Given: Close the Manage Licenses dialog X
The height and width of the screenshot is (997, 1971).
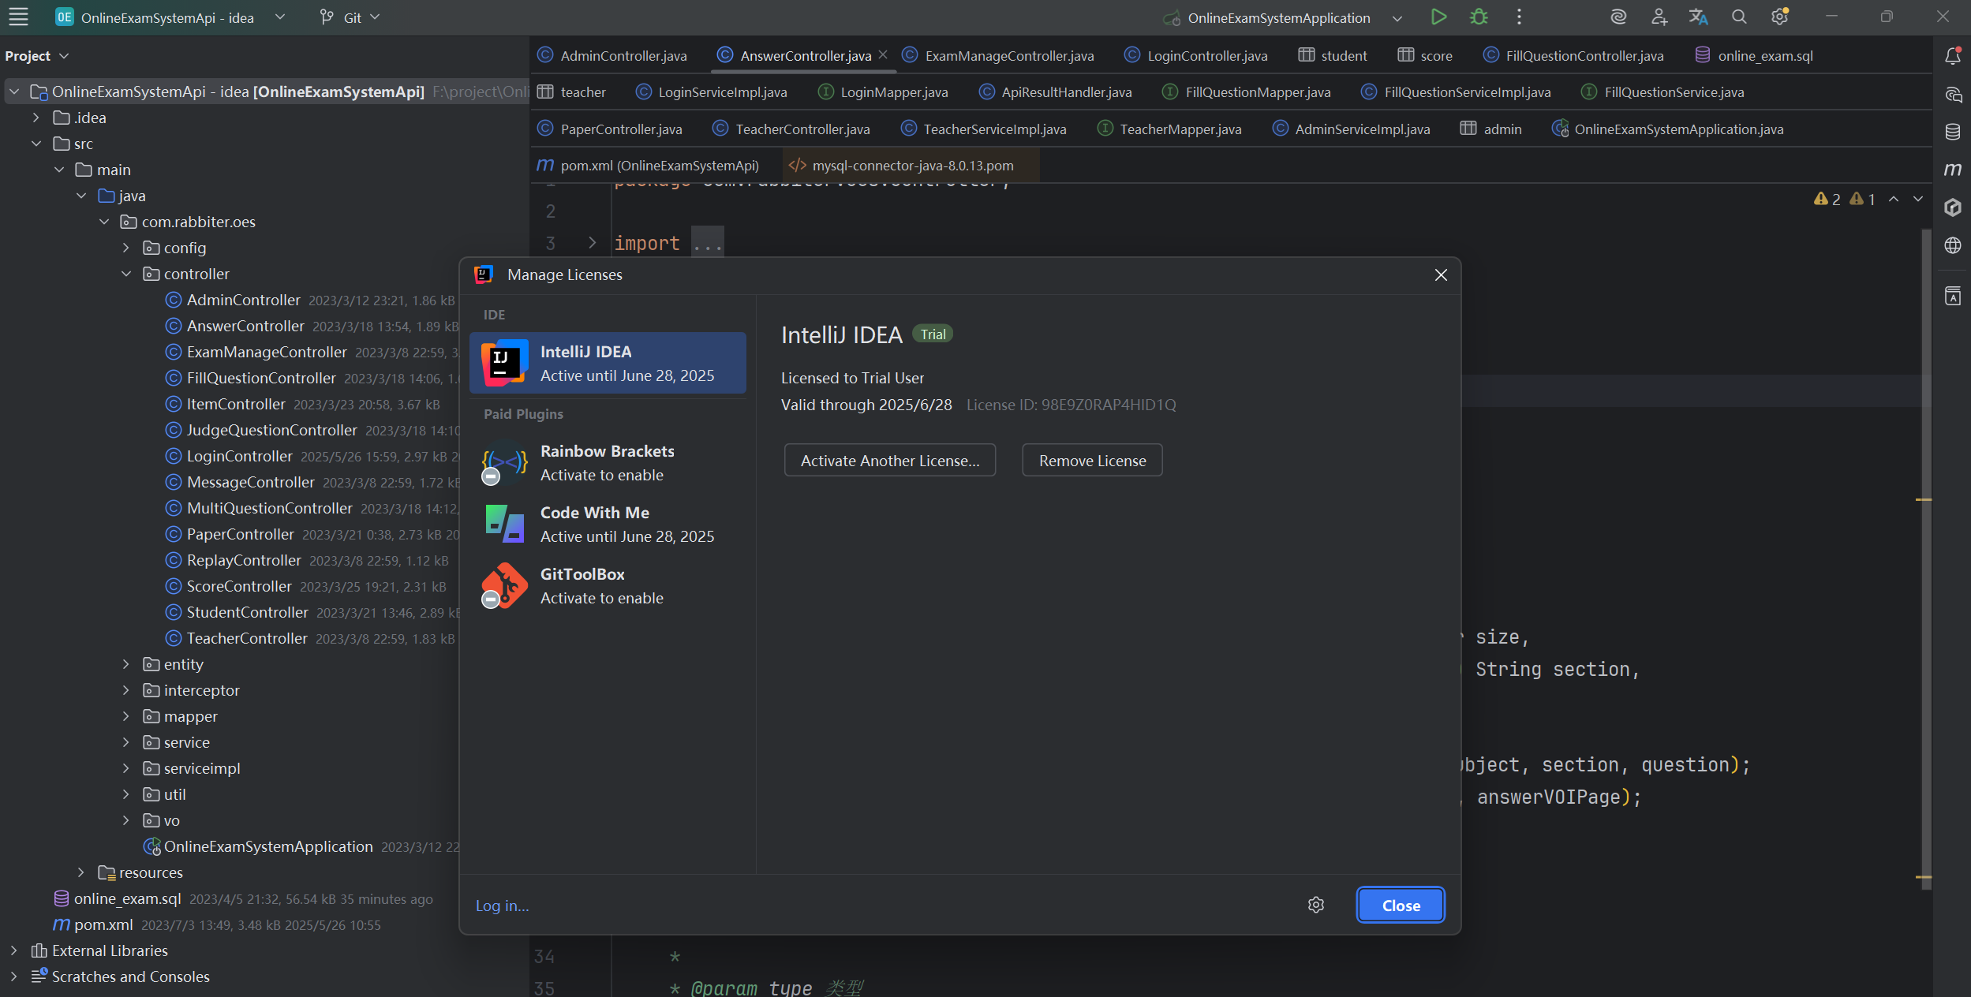Looking at the screenshot, I should (1441, 274).
